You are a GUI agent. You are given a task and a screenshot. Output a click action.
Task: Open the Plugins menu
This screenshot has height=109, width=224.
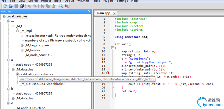coord(108,1)
